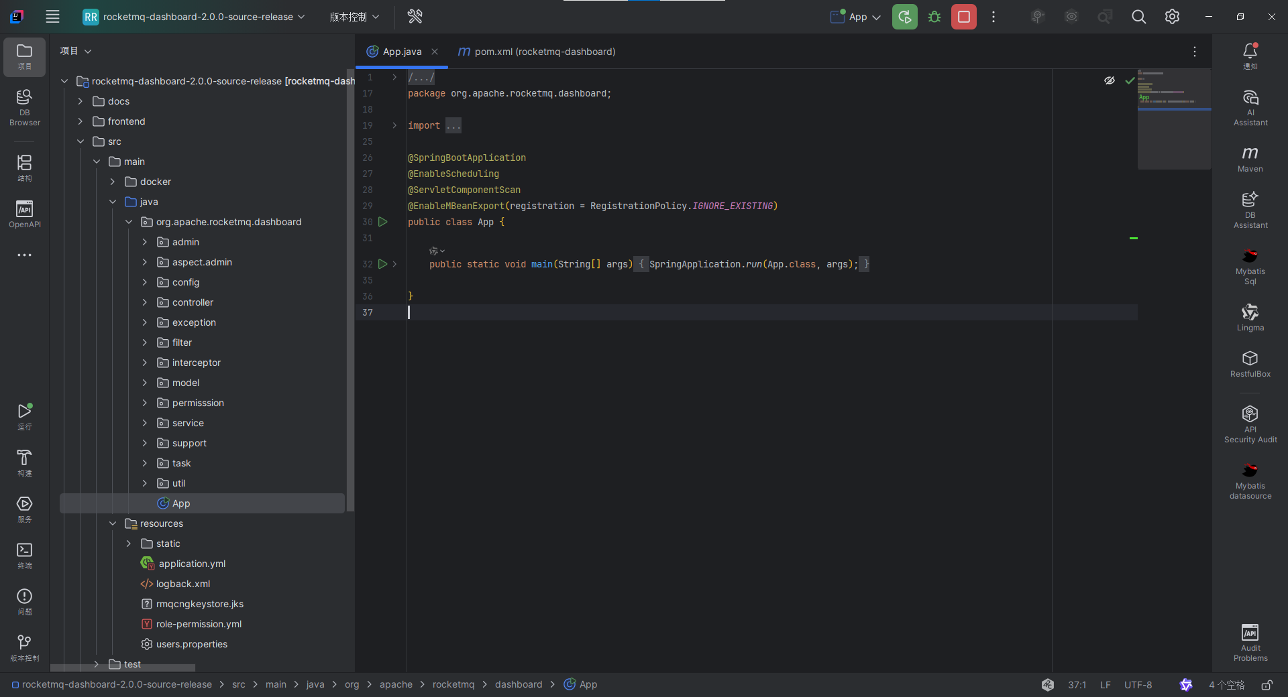The height and width of the screenshot is (697, 1288).
Task: Open the Maven tool window
Action: (x=1249, y=159)
